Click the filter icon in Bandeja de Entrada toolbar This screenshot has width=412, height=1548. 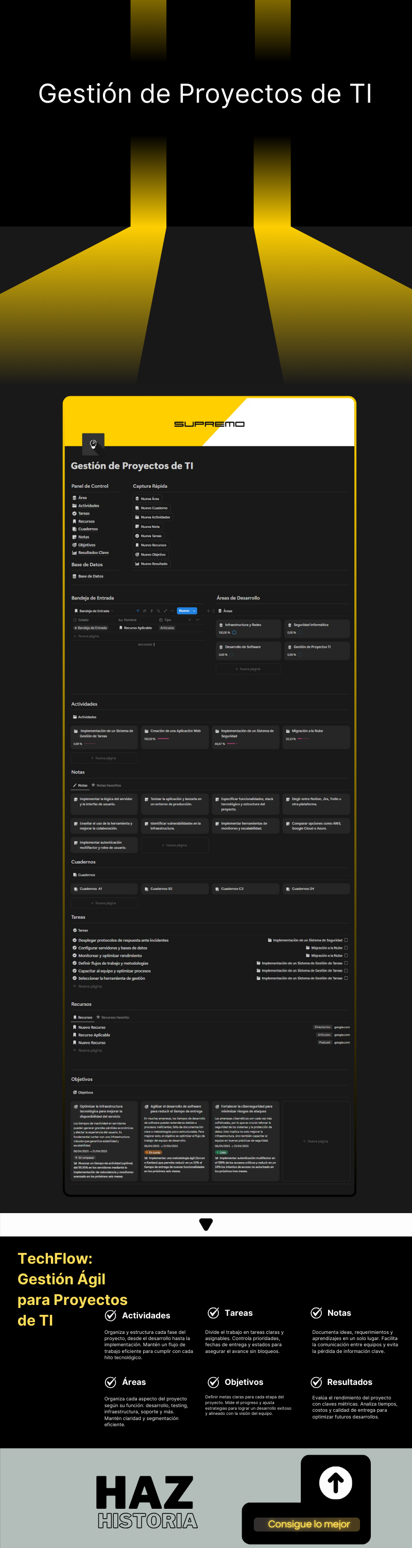[138, 610]
